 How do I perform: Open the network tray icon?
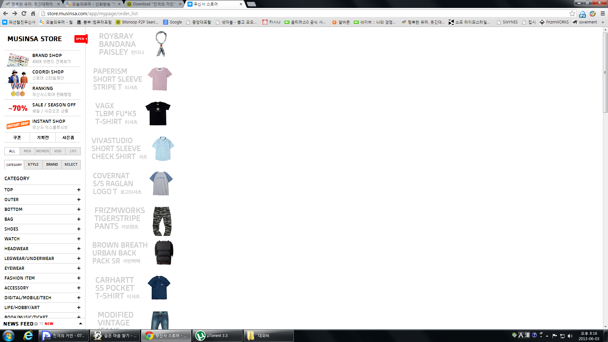[562, 336]
